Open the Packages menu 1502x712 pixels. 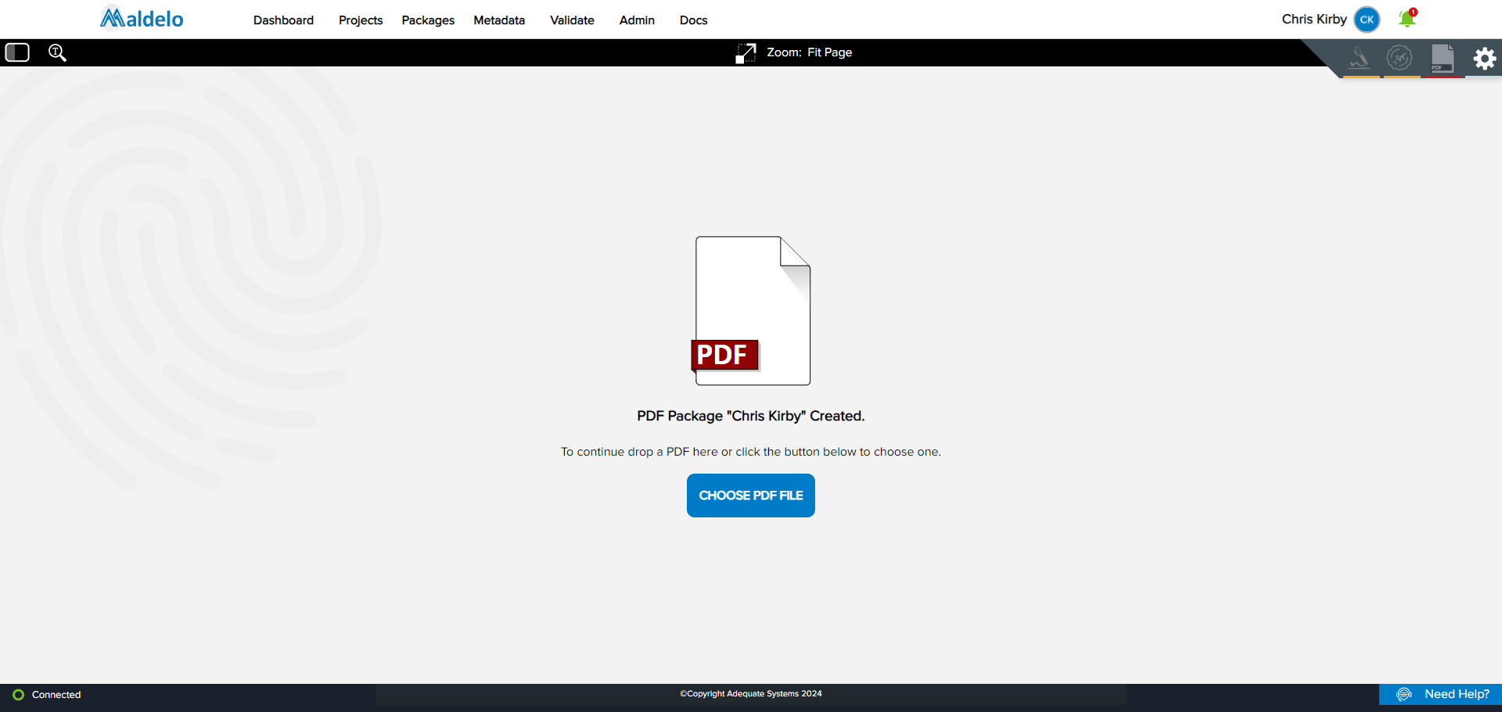pos(428,20)
